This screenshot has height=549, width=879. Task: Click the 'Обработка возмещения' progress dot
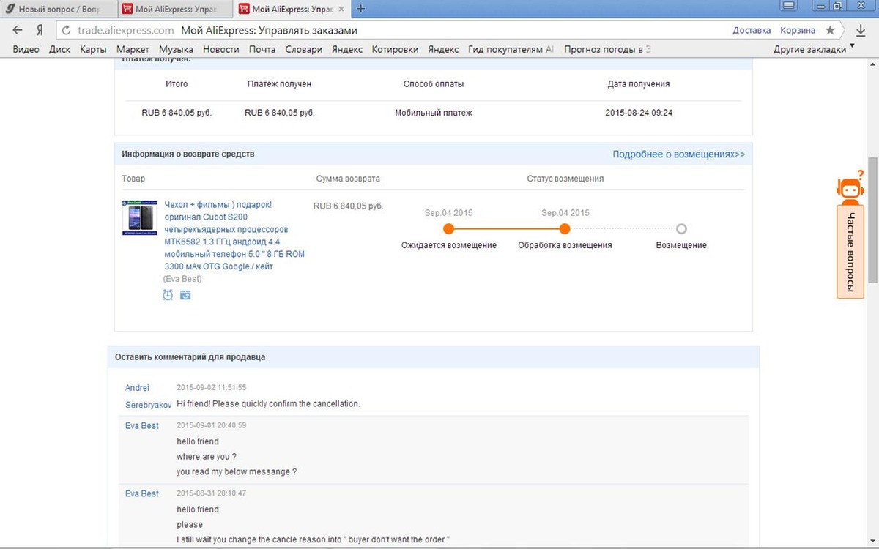(564, 229)
